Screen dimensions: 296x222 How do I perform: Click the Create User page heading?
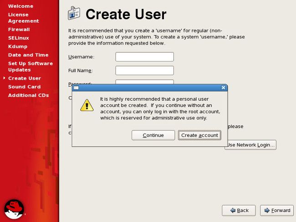click(126, 14)
